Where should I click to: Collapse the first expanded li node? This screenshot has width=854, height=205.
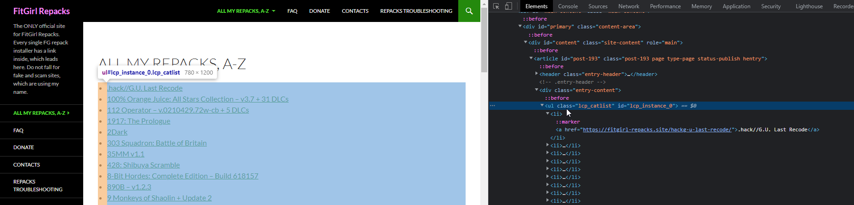coord(547,113)
